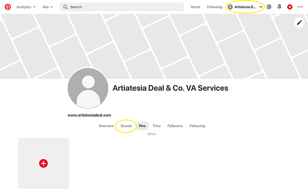The width and height of the screenshot is (308, 191).
Task: Click the red plus create icon in header
Action: (290, 7)
